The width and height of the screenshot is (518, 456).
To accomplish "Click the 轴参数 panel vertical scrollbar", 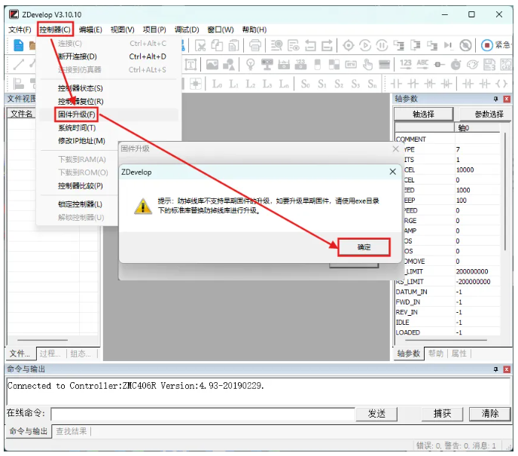I will click(x=504, y=191).
